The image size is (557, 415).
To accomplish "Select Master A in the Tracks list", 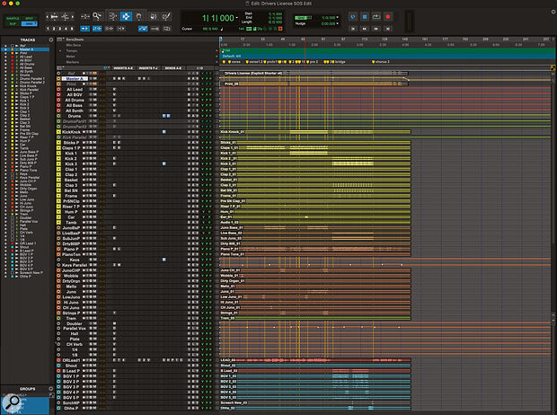I will coord(27,49).
